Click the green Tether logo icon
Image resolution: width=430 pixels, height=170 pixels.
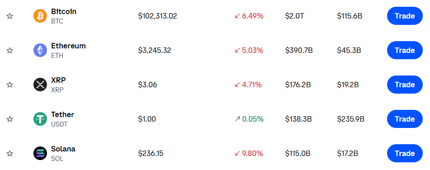point(40,119)
